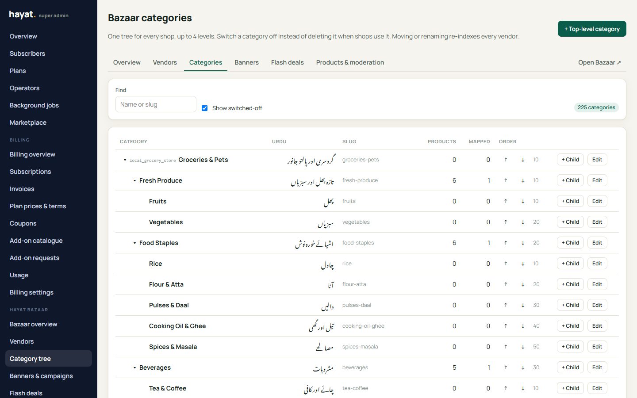Open Add-on catalogue in sidebar
This screenshot has width=637, height=398.
(49, 241)
